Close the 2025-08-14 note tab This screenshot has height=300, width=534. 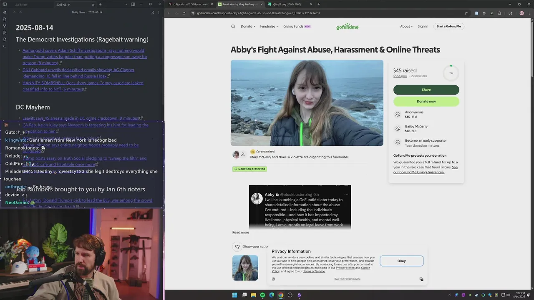[94, 5]
